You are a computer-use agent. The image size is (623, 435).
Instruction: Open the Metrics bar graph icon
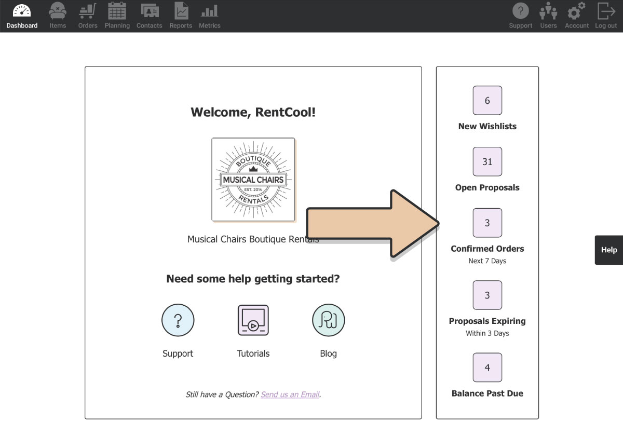tap(209, 10)
